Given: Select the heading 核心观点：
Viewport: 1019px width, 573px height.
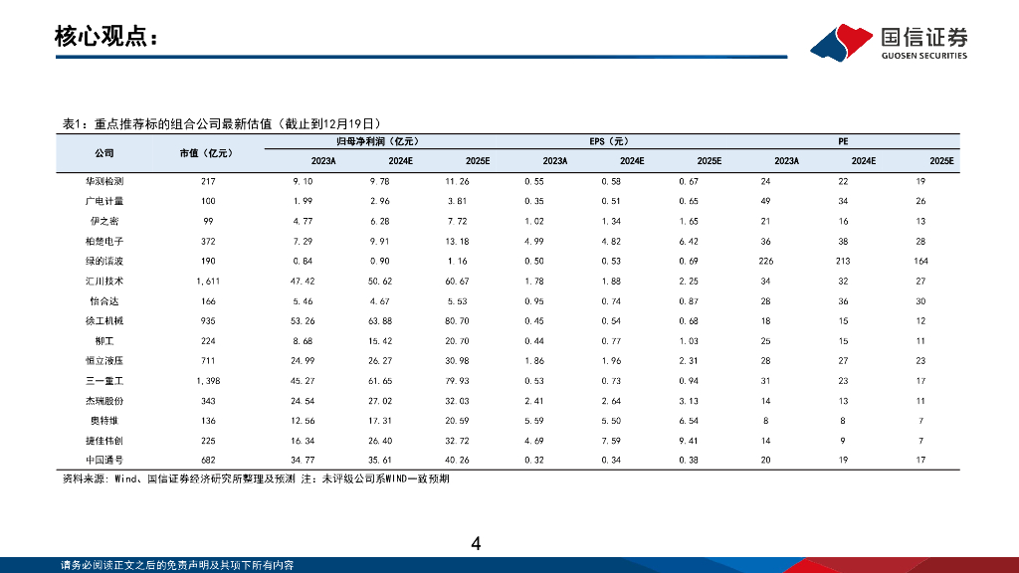Looking at the screenshot, I should click(x=107, y=37).
